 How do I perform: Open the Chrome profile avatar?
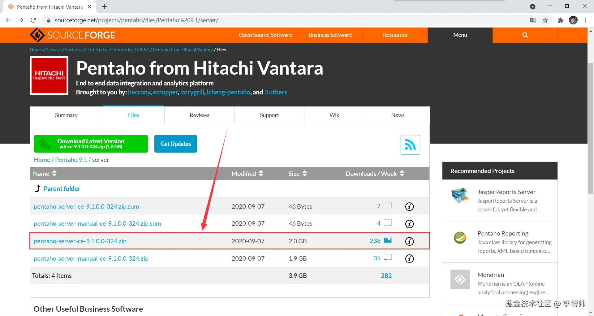tap(573, 20)
